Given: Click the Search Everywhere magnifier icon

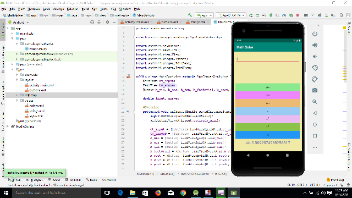Looking at the screenshot, I should (x=341, y=15).
